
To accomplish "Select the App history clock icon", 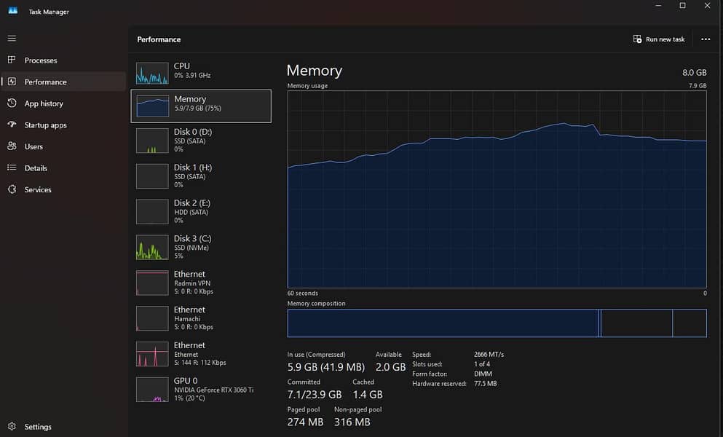I will click(x=12, y=103).
